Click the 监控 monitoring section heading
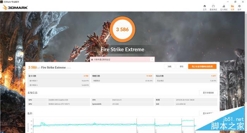Image resolution: width=247 pixels, height=133 pixels. tap(30, 114)
